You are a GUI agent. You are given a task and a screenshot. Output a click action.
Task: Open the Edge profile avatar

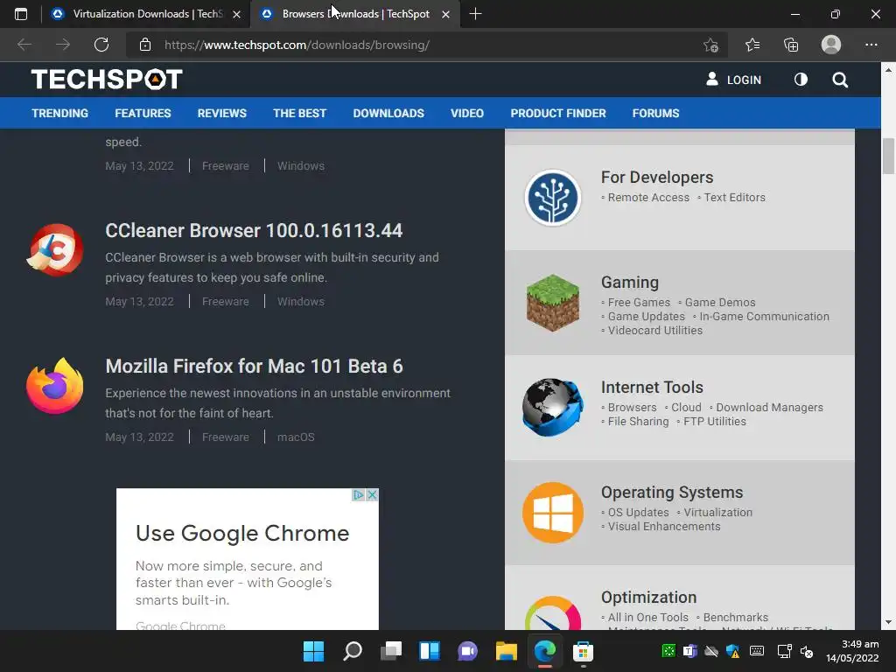click(831, 45)
